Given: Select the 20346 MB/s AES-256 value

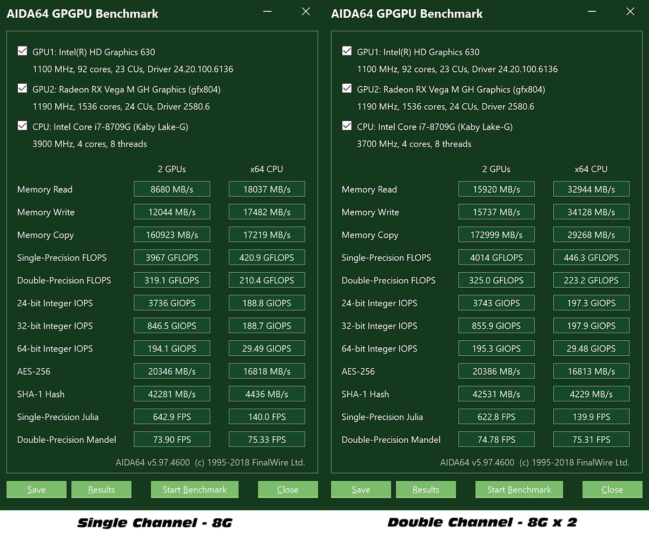Looking at the screenshot, I should tap(172, 371).
